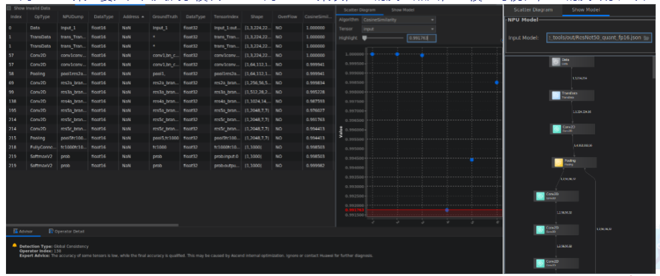The height and width of the screenshot is (276, 660).
Task: Select the GroundTruth cell fc1000
Action: [x=159, y=148]
